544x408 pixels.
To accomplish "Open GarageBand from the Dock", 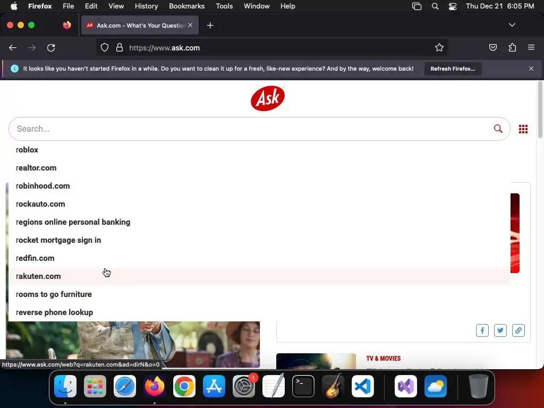I will (333, 386).
